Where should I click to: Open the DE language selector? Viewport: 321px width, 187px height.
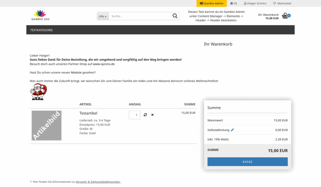[x=234, y=3]
